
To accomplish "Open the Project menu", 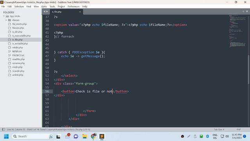I will (x=61, y=7).
